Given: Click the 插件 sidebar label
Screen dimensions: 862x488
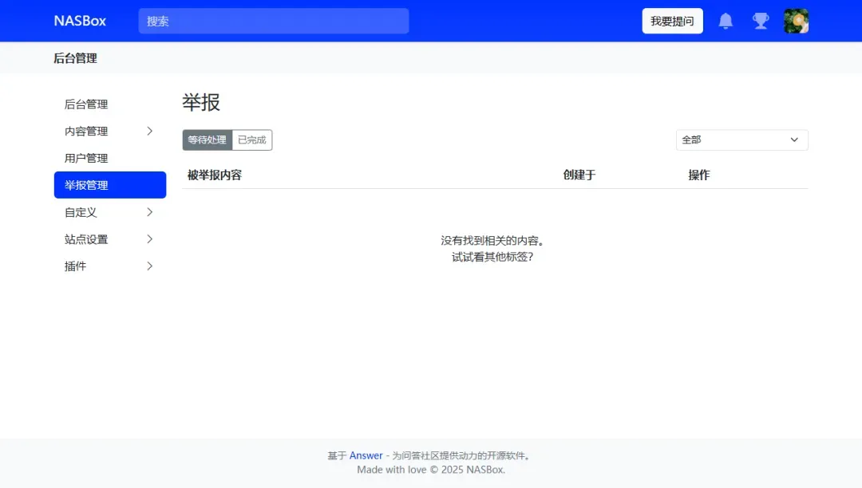Looking at the screenshot, I should click(76, 266).
